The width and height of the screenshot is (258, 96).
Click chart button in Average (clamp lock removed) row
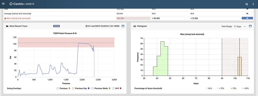point(247,14)
